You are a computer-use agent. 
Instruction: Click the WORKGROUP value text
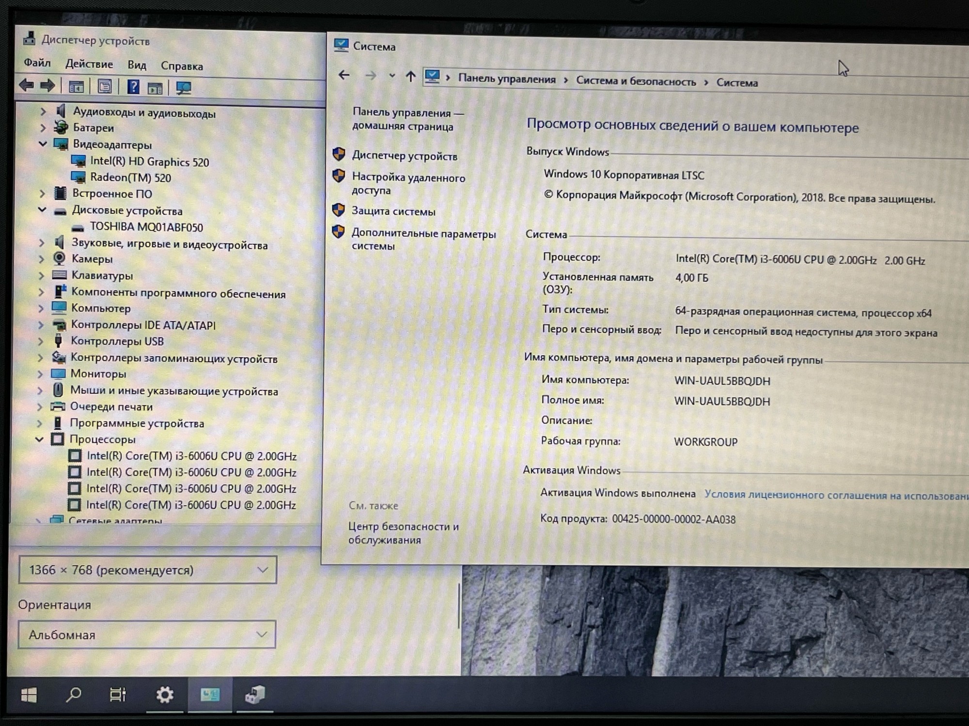(705, 442)
